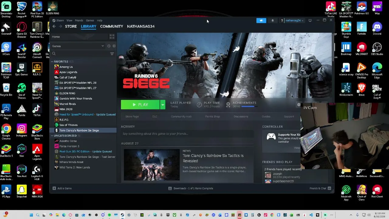Open Play button options dropdown arrow

click(x=163, y=105)
